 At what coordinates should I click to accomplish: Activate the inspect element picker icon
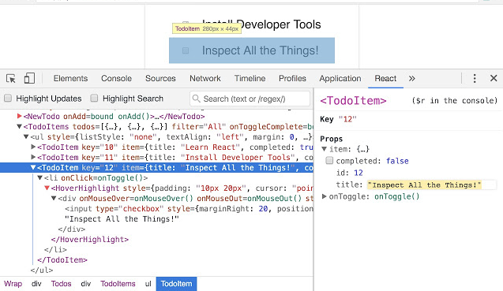(10, 79)
